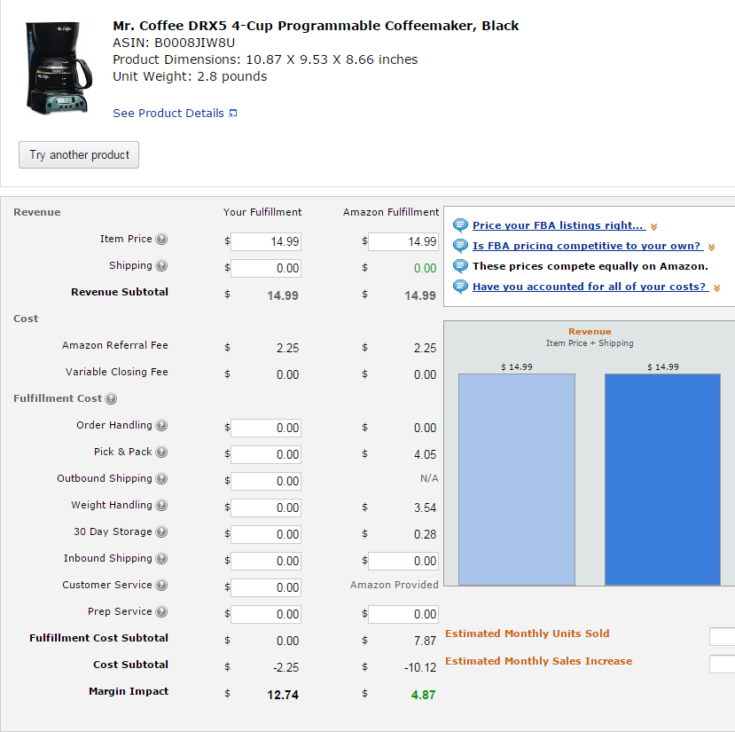Click Amazon Fulfillment column header

[x=391, y=212]
